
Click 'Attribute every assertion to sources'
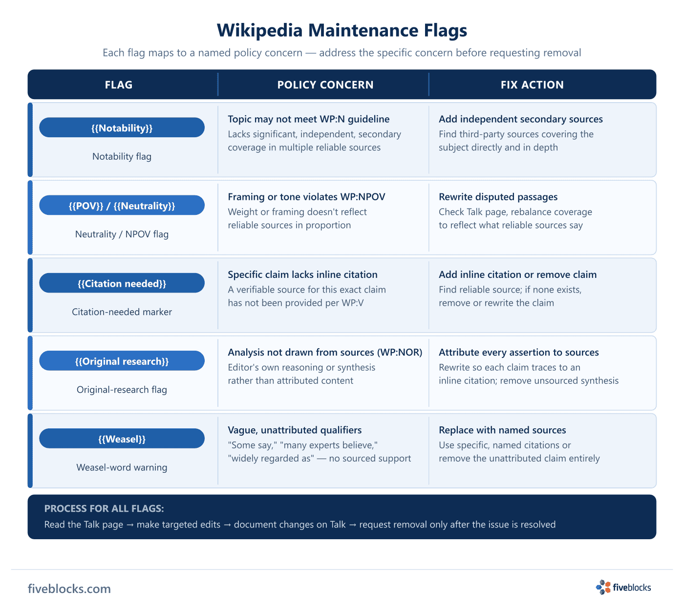click(518, 352)
